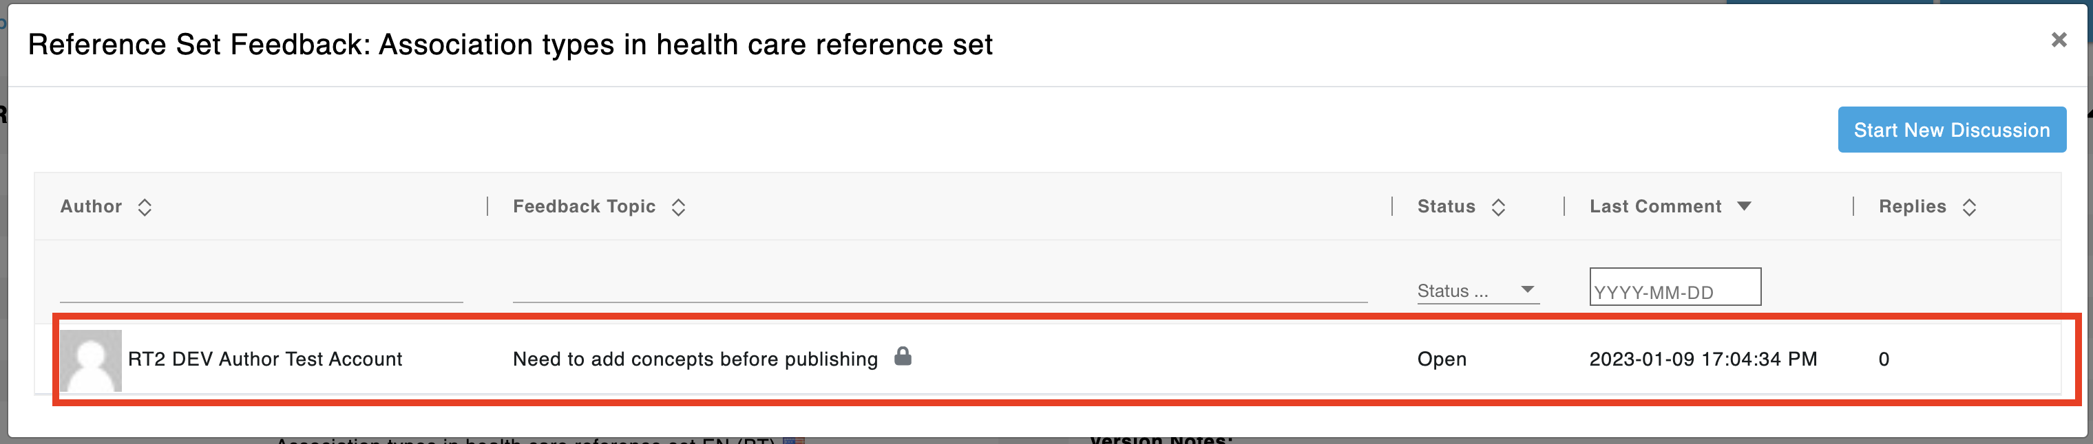The image size is (2093, 444).
Task: Click the Last Comment descending sort arrow
Action: [x=1744, y=206]
